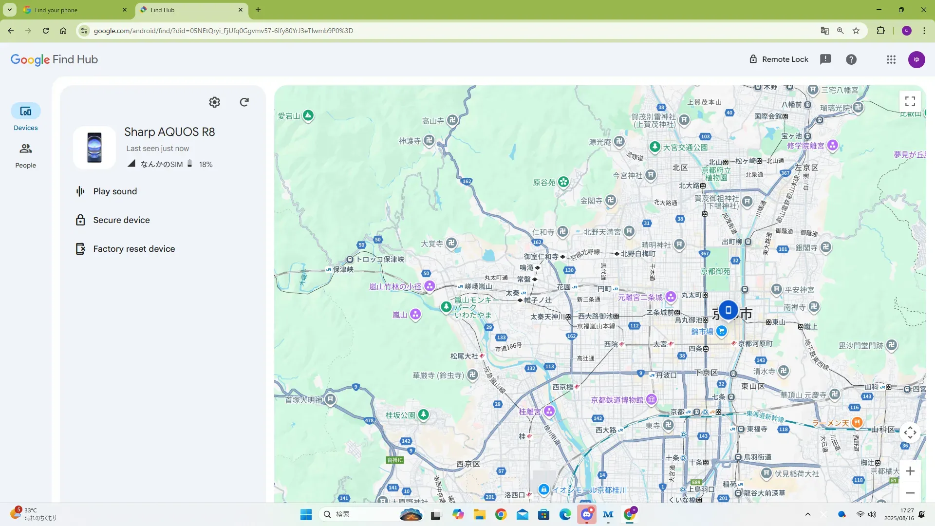Choose Factory reset device

(x=134, y=249)
